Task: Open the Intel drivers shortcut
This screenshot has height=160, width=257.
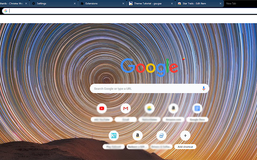Action: (x=161, y=136)
